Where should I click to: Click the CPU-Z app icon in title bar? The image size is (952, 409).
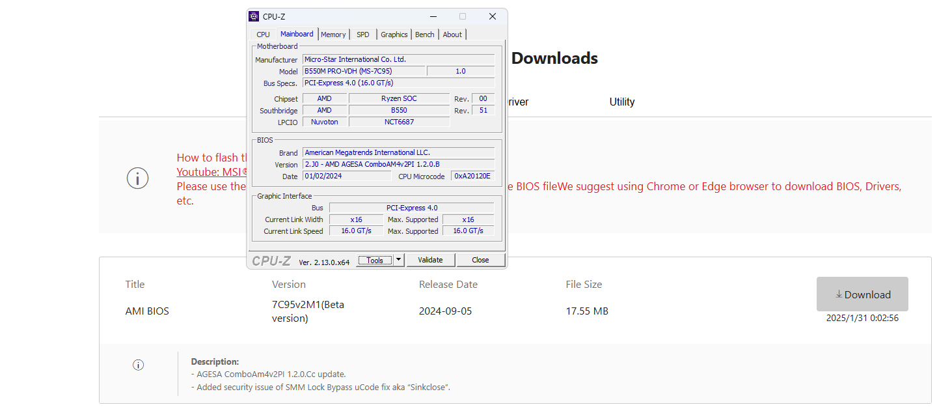tap(254, 16)
